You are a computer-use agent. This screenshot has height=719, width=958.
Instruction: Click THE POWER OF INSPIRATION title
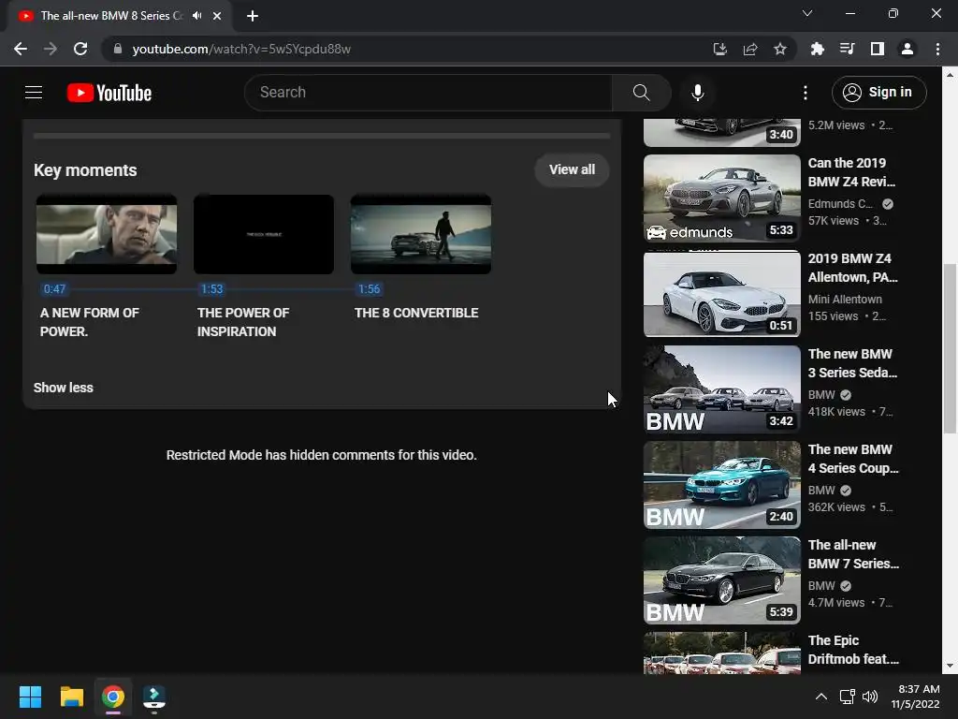point(243,322)
